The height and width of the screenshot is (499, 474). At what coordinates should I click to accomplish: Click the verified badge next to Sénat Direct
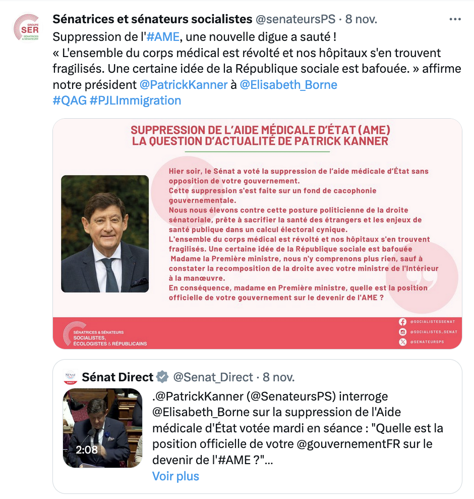(x=163, y=377)
